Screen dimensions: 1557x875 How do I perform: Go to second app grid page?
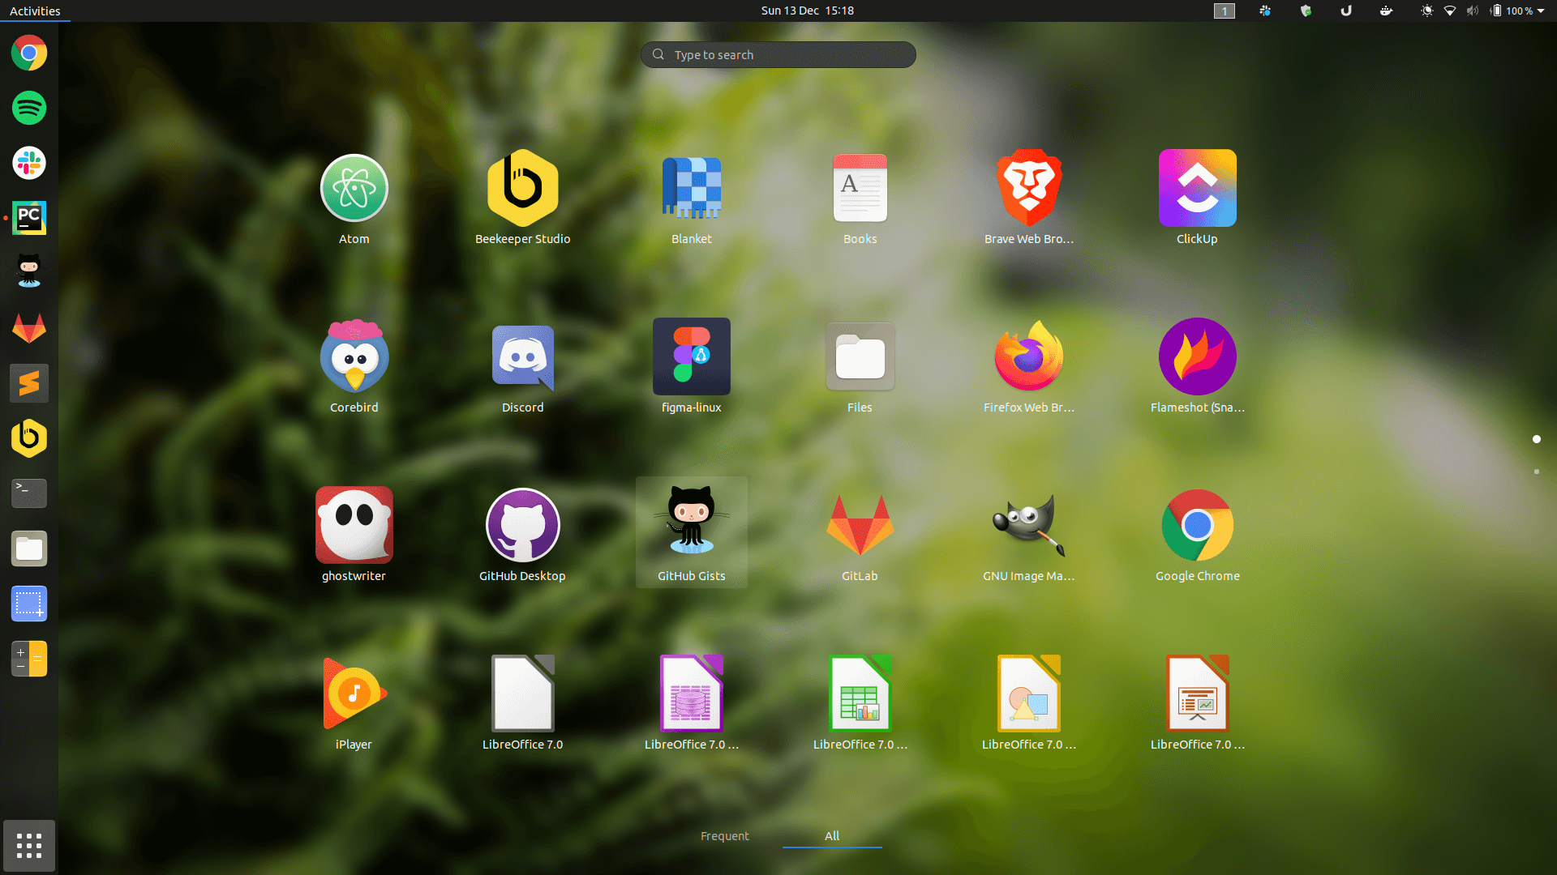pos(1536,472)
